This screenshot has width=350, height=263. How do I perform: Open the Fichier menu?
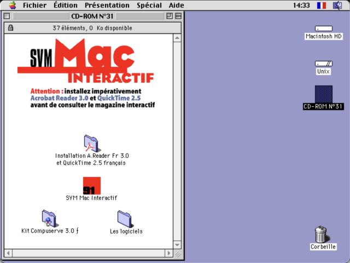tap(34, 5)
